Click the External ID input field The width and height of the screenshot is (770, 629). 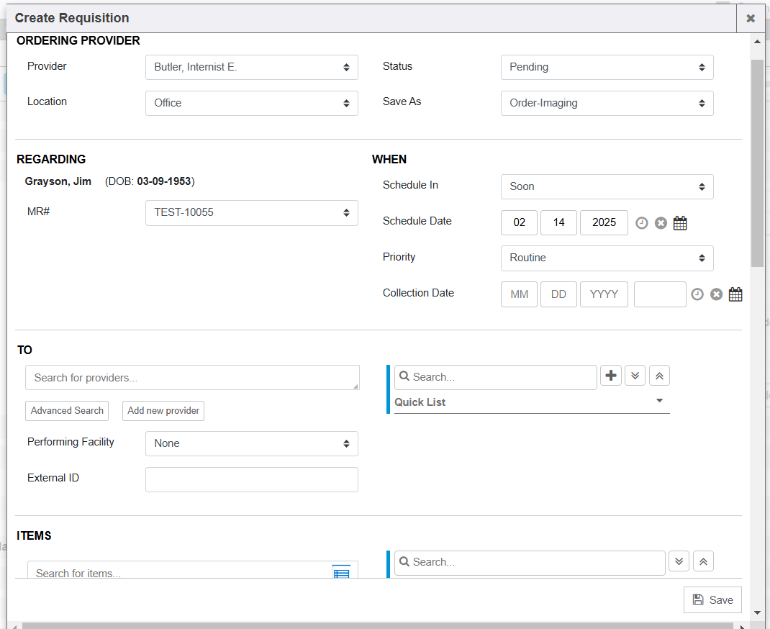tap(251, 480)
